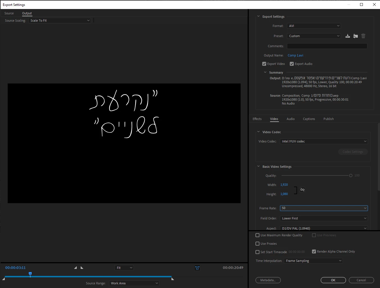Click the Set In Point triangle icon
The image size is (380, 288).
[75, 268]
